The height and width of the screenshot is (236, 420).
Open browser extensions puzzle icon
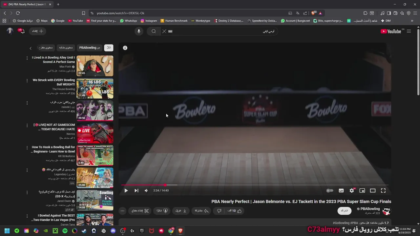pos(365,13)
